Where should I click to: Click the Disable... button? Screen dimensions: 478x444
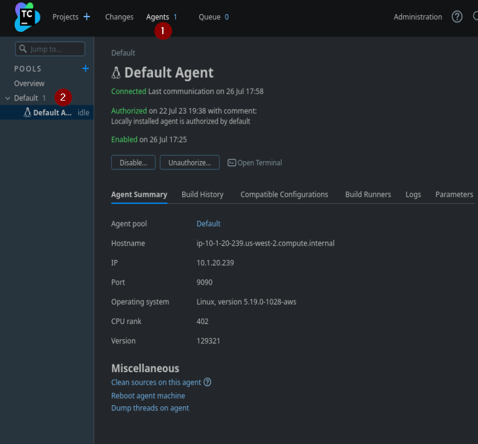[133, 162]
